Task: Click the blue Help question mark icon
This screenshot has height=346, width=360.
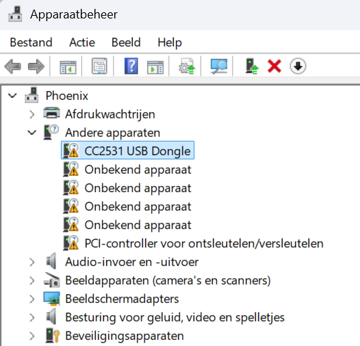Action: 131,66
